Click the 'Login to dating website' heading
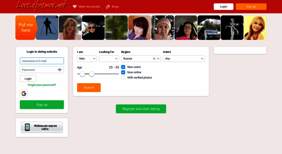The height and width of the screenshot is (154, 282). (42, 52)
